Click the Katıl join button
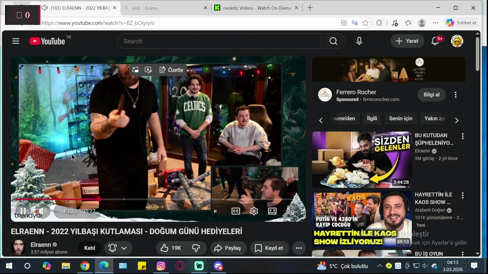488x274 pixels. point(90,248)
